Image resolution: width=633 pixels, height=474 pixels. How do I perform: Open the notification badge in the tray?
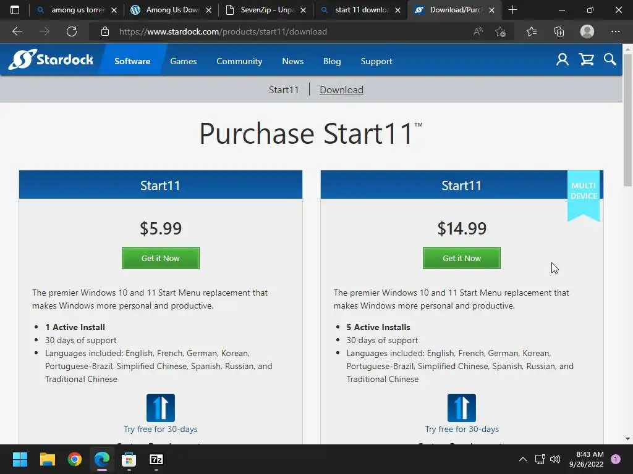click(x=616, y=459)
